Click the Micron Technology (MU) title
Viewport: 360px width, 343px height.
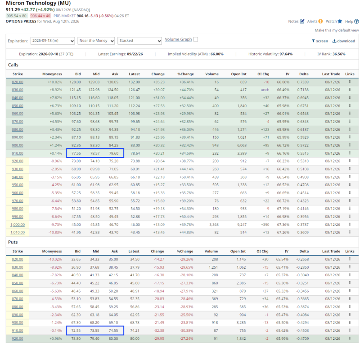point(38,3)
